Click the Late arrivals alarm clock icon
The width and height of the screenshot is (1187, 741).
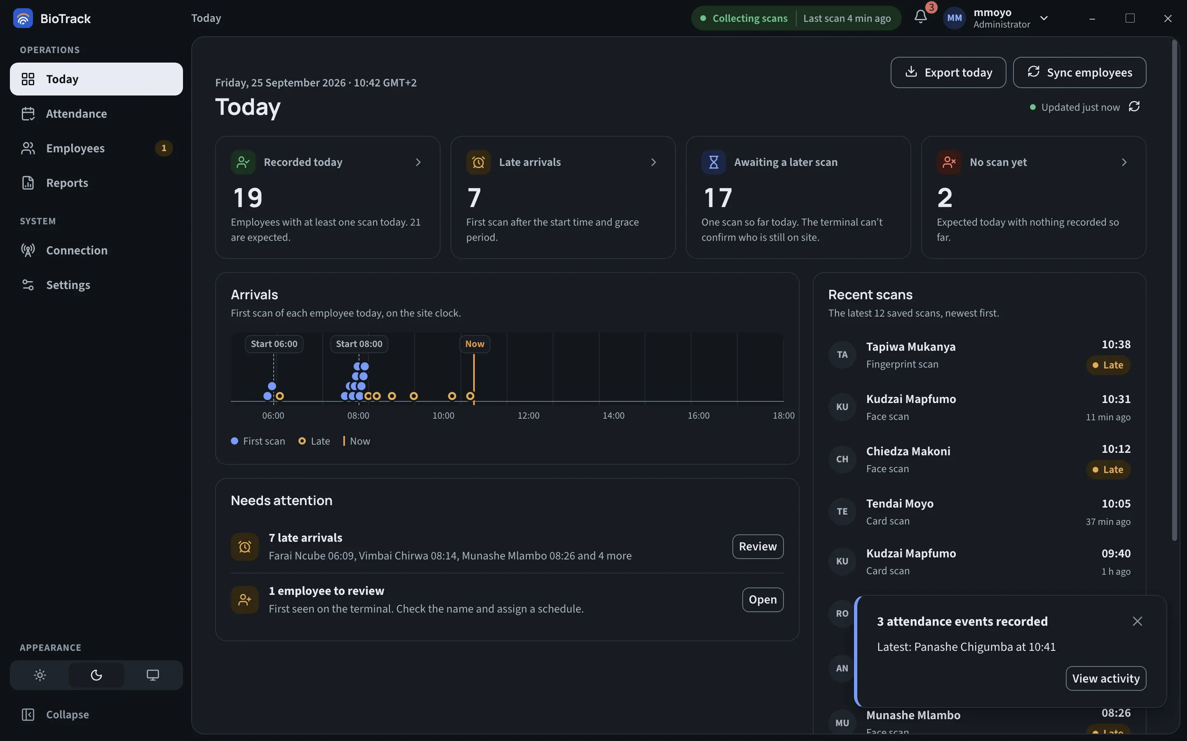point(478,162)
